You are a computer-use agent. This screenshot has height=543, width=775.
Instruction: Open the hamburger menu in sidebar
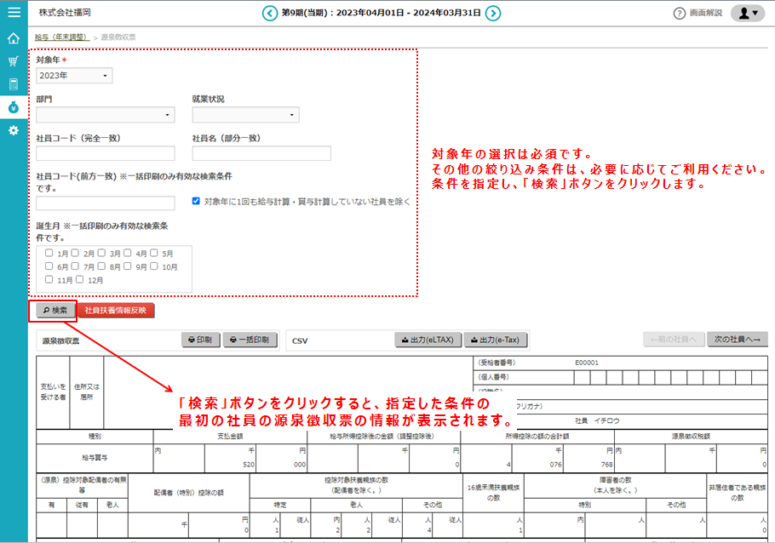[14, 13]
